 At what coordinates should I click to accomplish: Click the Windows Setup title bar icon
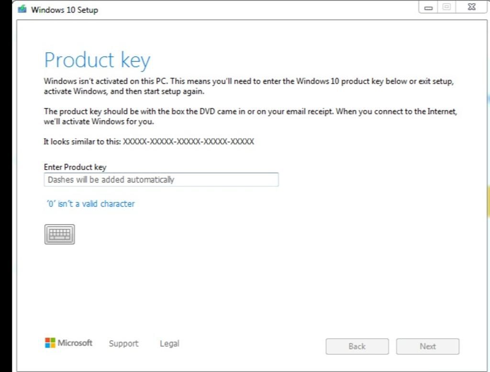(x=22, y=9)
